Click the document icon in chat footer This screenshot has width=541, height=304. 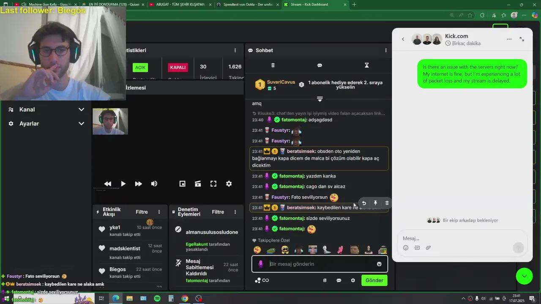(x=325, y=280)
